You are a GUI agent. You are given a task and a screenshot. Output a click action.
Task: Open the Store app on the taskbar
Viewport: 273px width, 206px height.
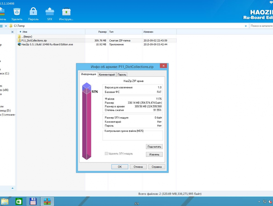19,201
